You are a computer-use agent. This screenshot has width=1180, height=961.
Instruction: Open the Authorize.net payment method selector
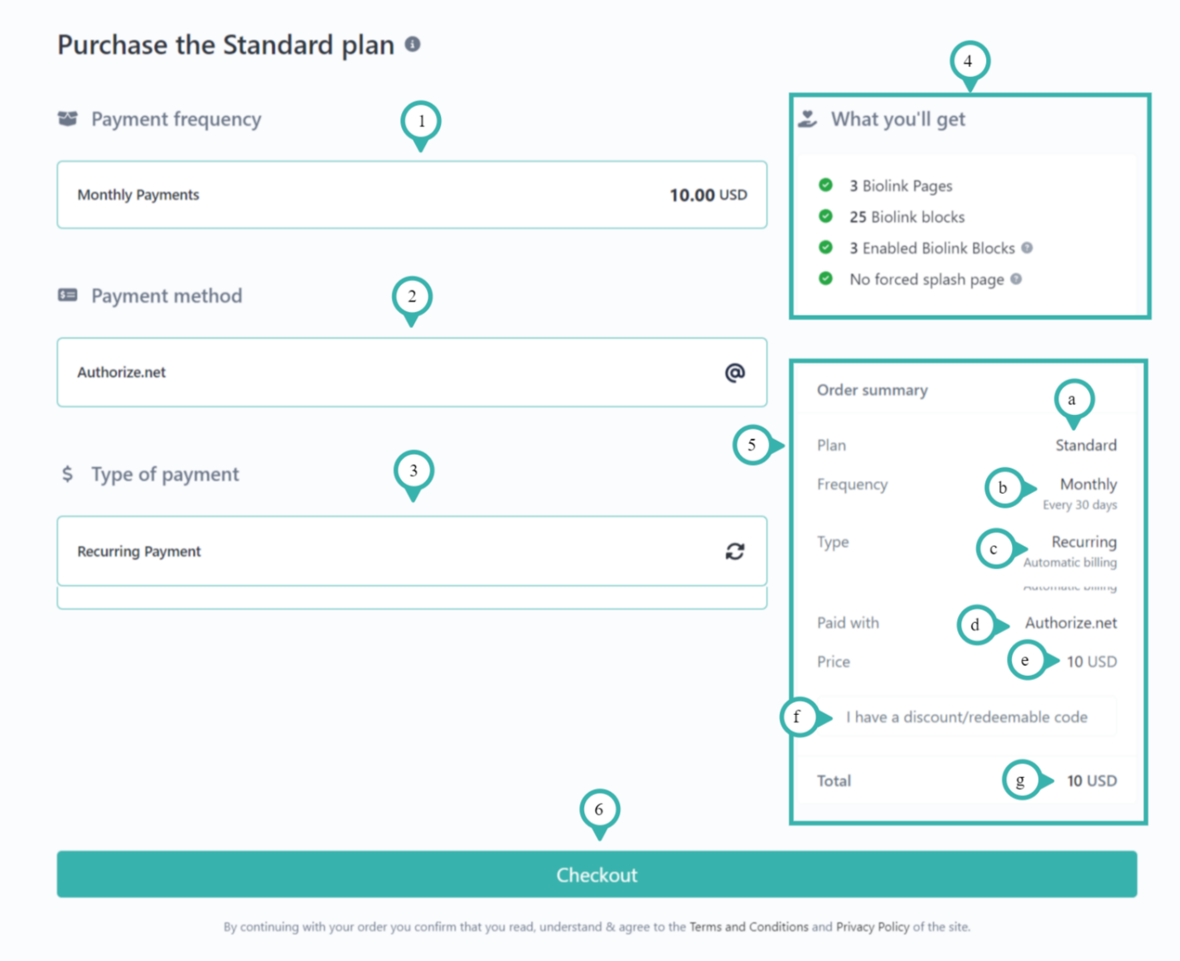coord(412,372)
